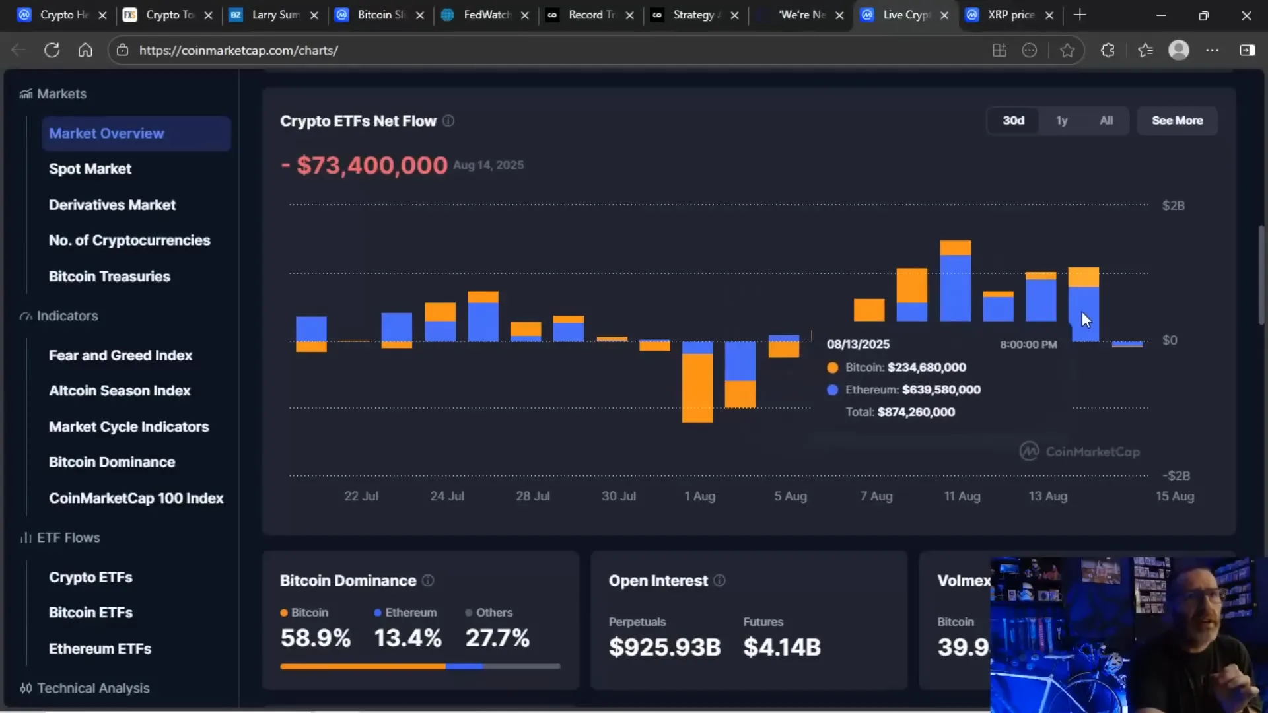Open browser extensions puzzle icon
1268x713 pixels.
tap(1108, 50)
